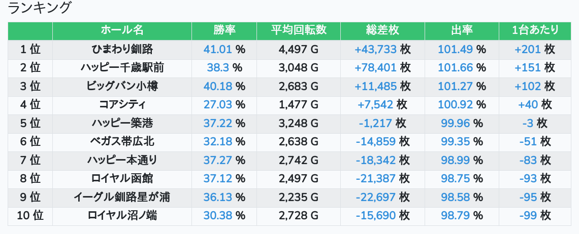The height and width of the screenshot is (234, 579).
Task: Click ビッグバン小樽 hall name
Action: [122, 86]
